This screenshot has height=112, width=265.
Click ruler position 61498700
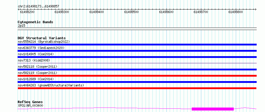[201, 12]
